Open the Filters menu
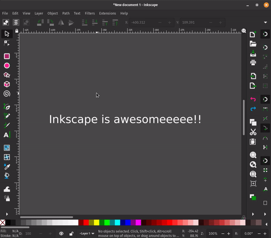271x238 pixels. (x=90, y=13)
